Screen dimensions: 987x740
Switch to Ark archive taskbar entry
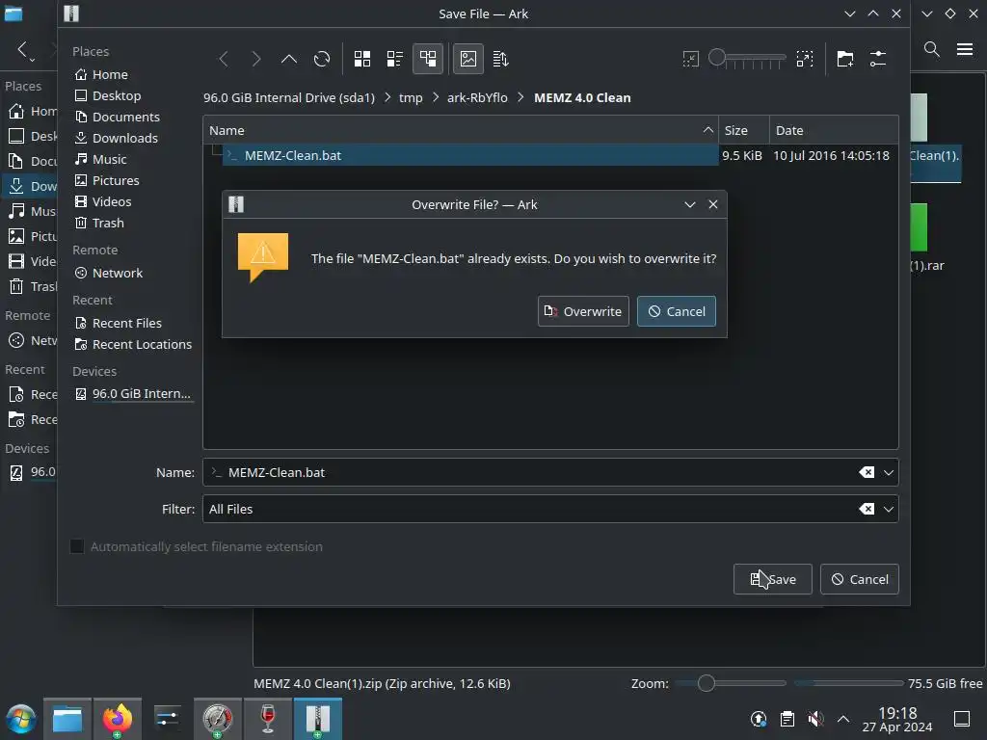(x=318, y=719)
